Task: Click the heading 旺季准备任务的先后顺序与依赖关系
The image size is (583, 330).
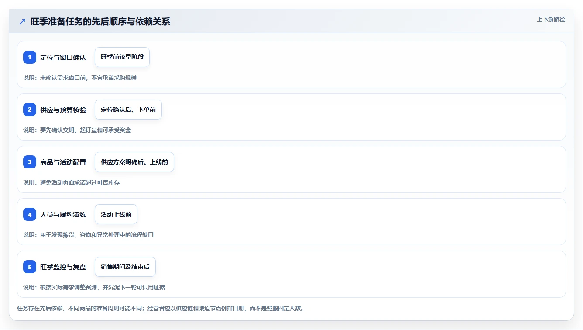Action: (100, 22)
